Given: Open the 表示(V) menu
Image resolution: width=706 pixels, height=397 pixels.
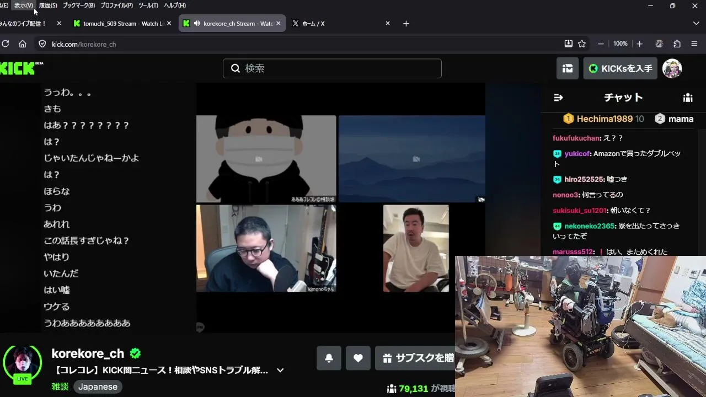Looking at the screenshot, I should [24, 6].
